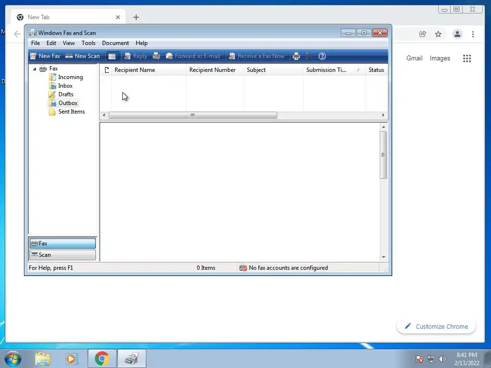
Task: Click the Reply toolbar button
Action: click(136, 56)
